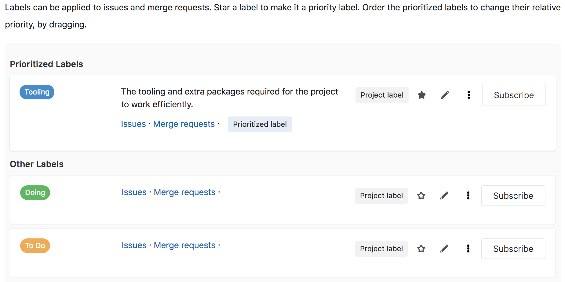View Issues with the Tooling label
Viewport: 565px width, 282px height.
click(x=133, y=124)
